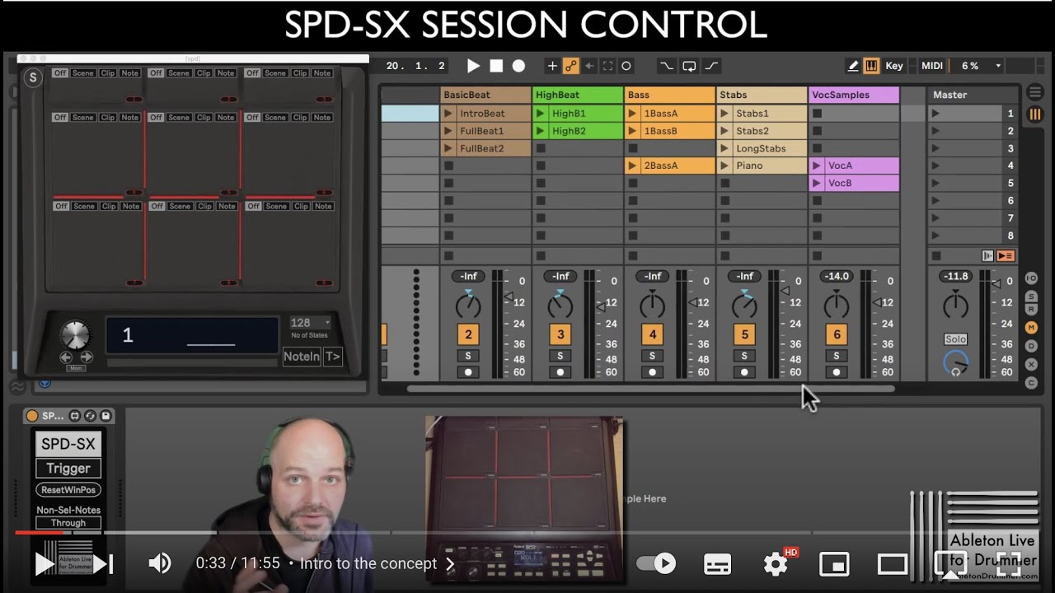1055x593 pixels.
Task: Toggle draw mode pencil icon
Action: coord(853,66)
